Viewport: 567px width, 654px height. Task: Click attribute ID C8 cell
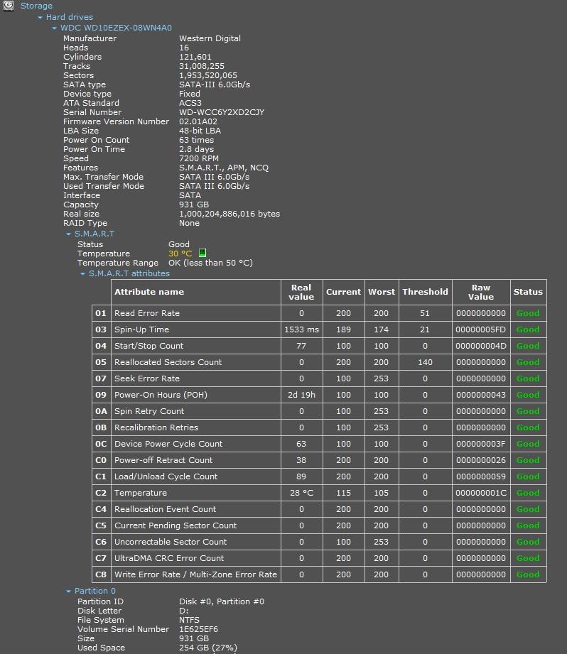(101, 574)
